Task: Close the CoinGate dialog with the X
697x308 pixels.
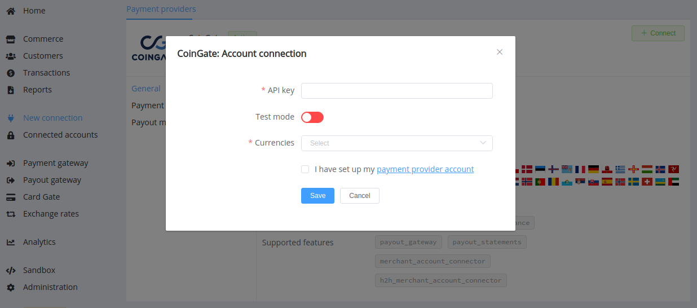Action: [x=500, y=52]
